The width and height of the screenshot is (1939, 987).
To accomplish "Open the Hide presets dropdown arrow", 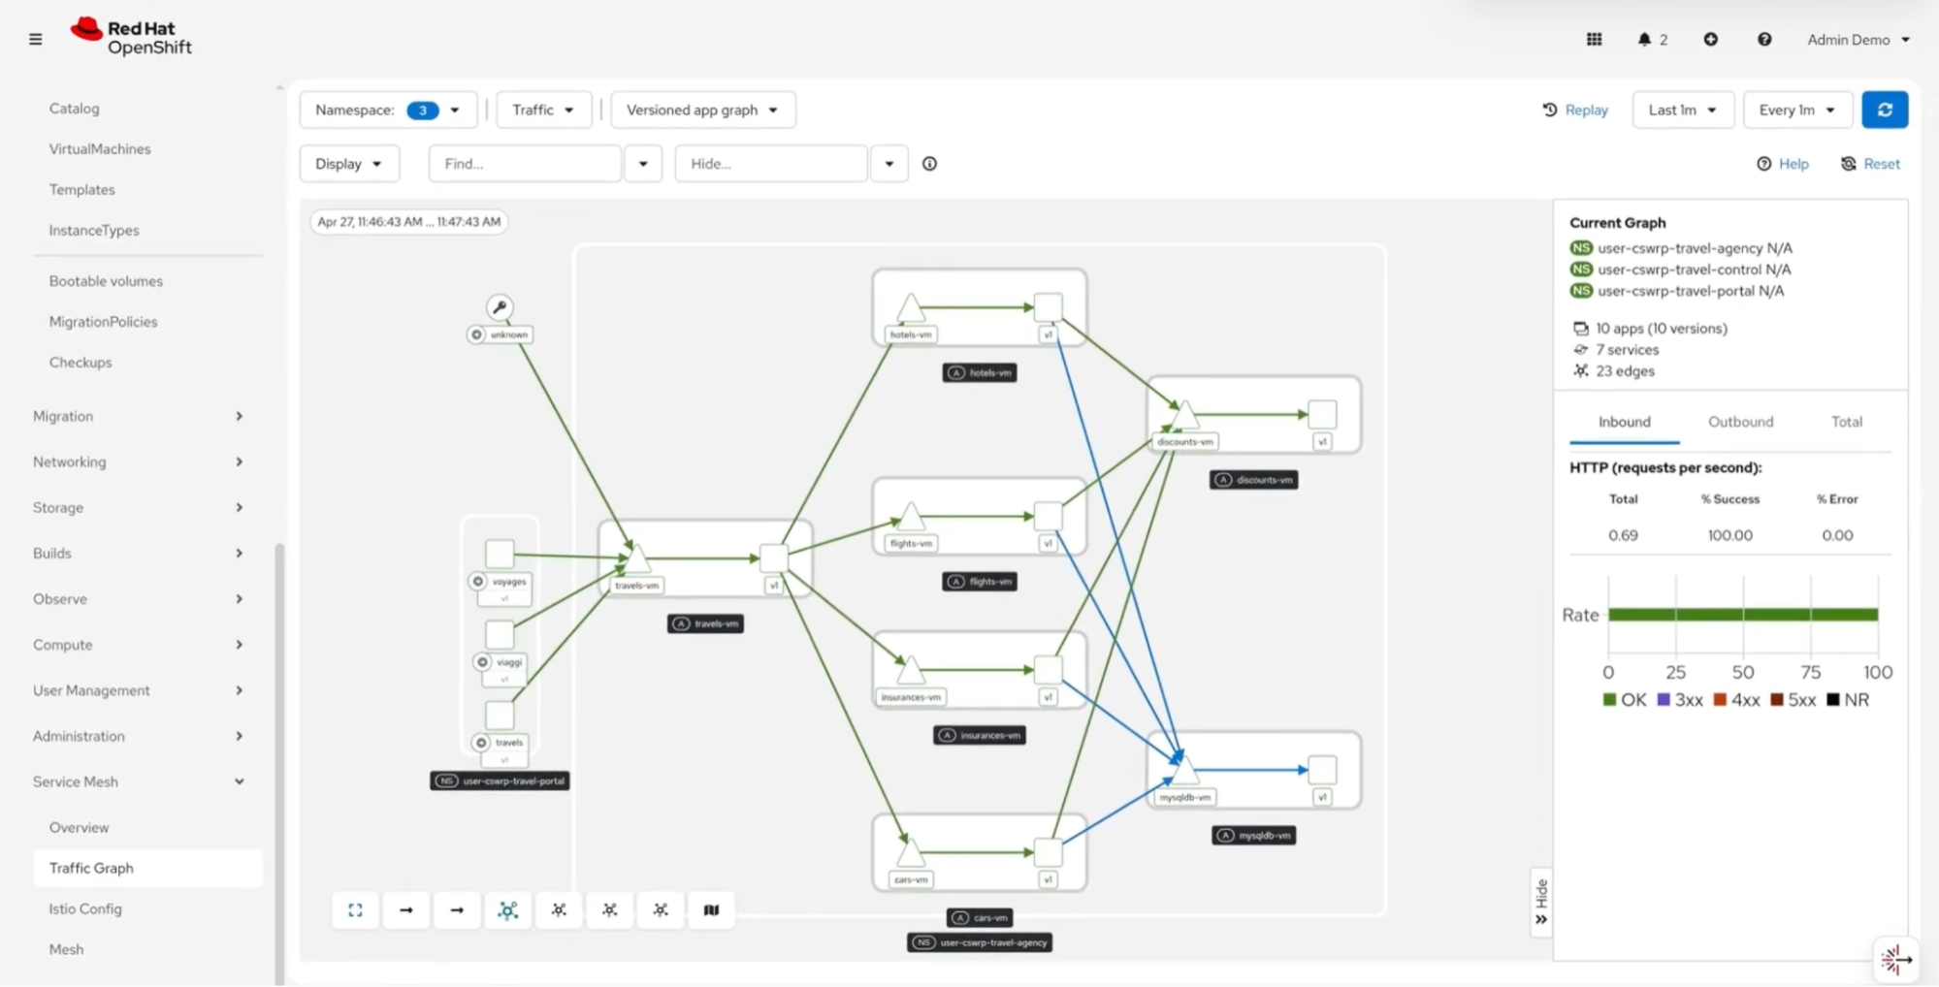I will point(889,164).
